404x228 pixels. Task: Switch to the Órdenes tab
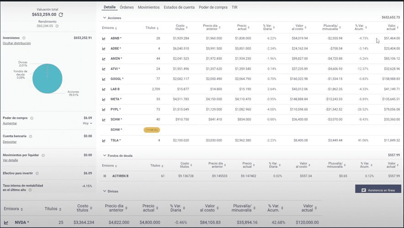click(x=127, y=7)
